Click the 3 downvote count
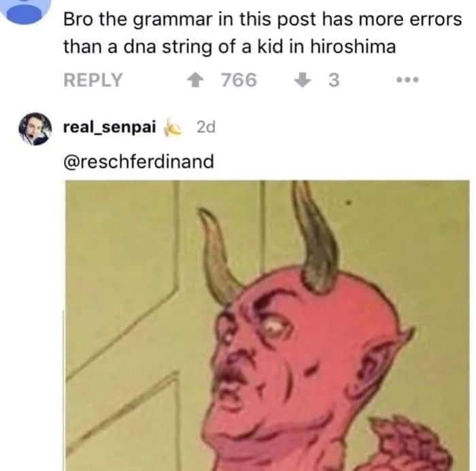The image size is (476, 471). click(334, 80)
